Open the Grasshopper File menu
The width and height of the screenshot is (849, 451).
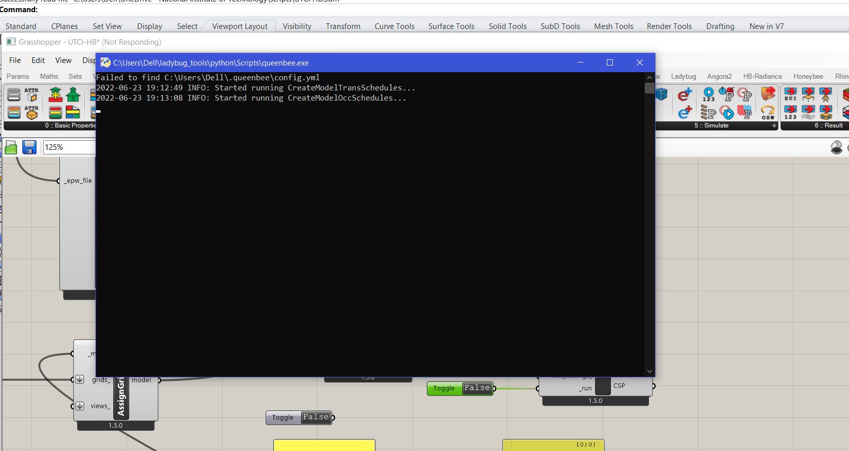point(15,60)
